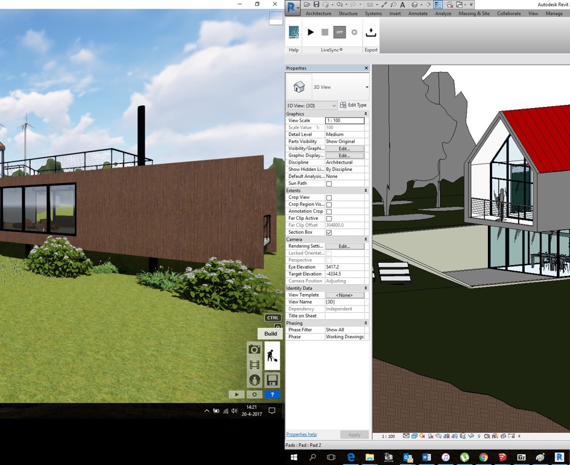The image size is (570, 465).
Task: Close the Properties palette
Action: tap(366, 68)
